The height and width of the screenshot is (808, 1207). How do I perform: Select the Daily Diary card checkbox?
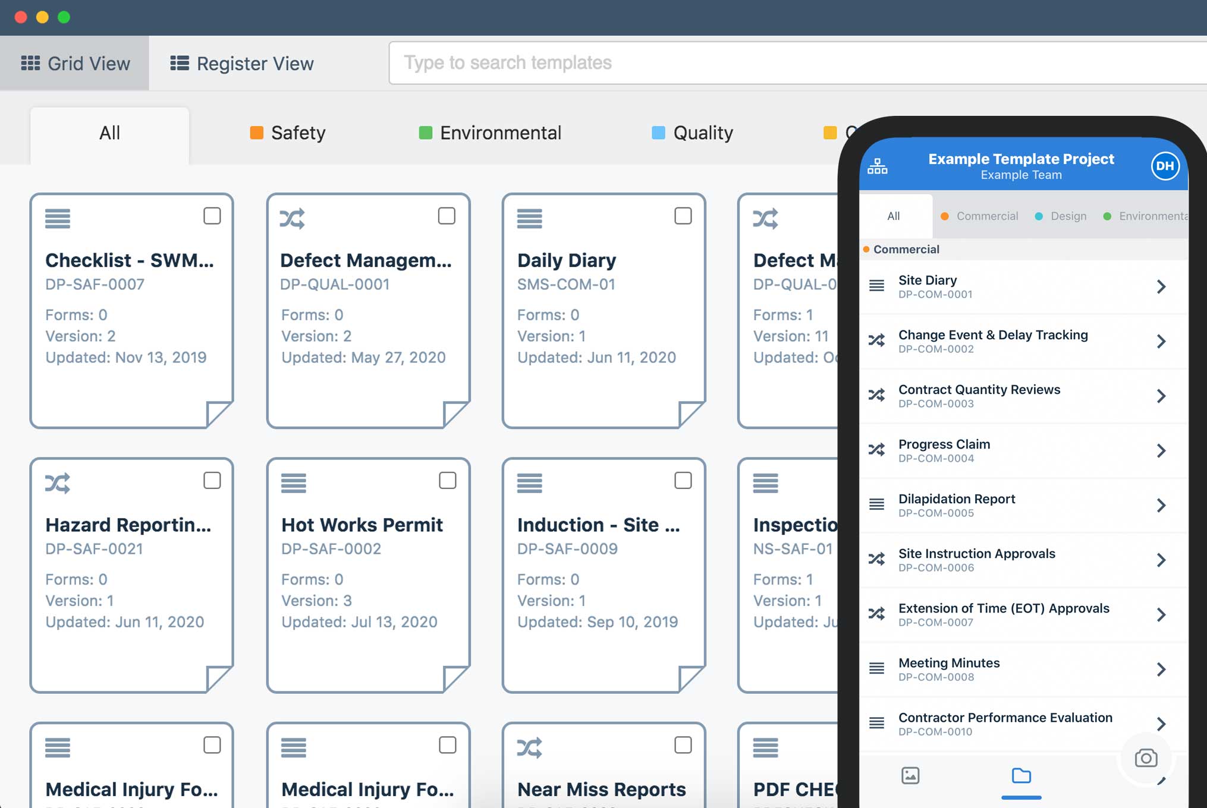(x=683, y=216)
